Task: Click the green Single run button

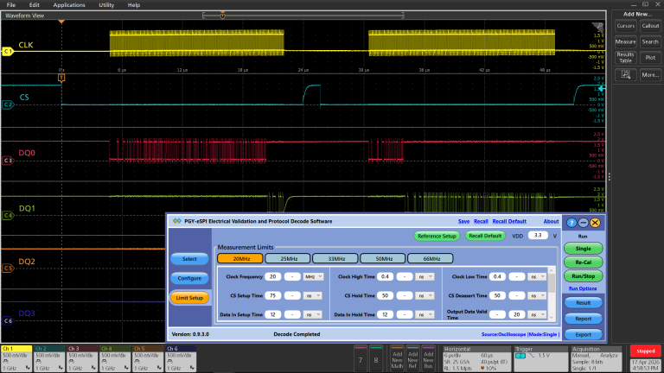Action: 583,249
